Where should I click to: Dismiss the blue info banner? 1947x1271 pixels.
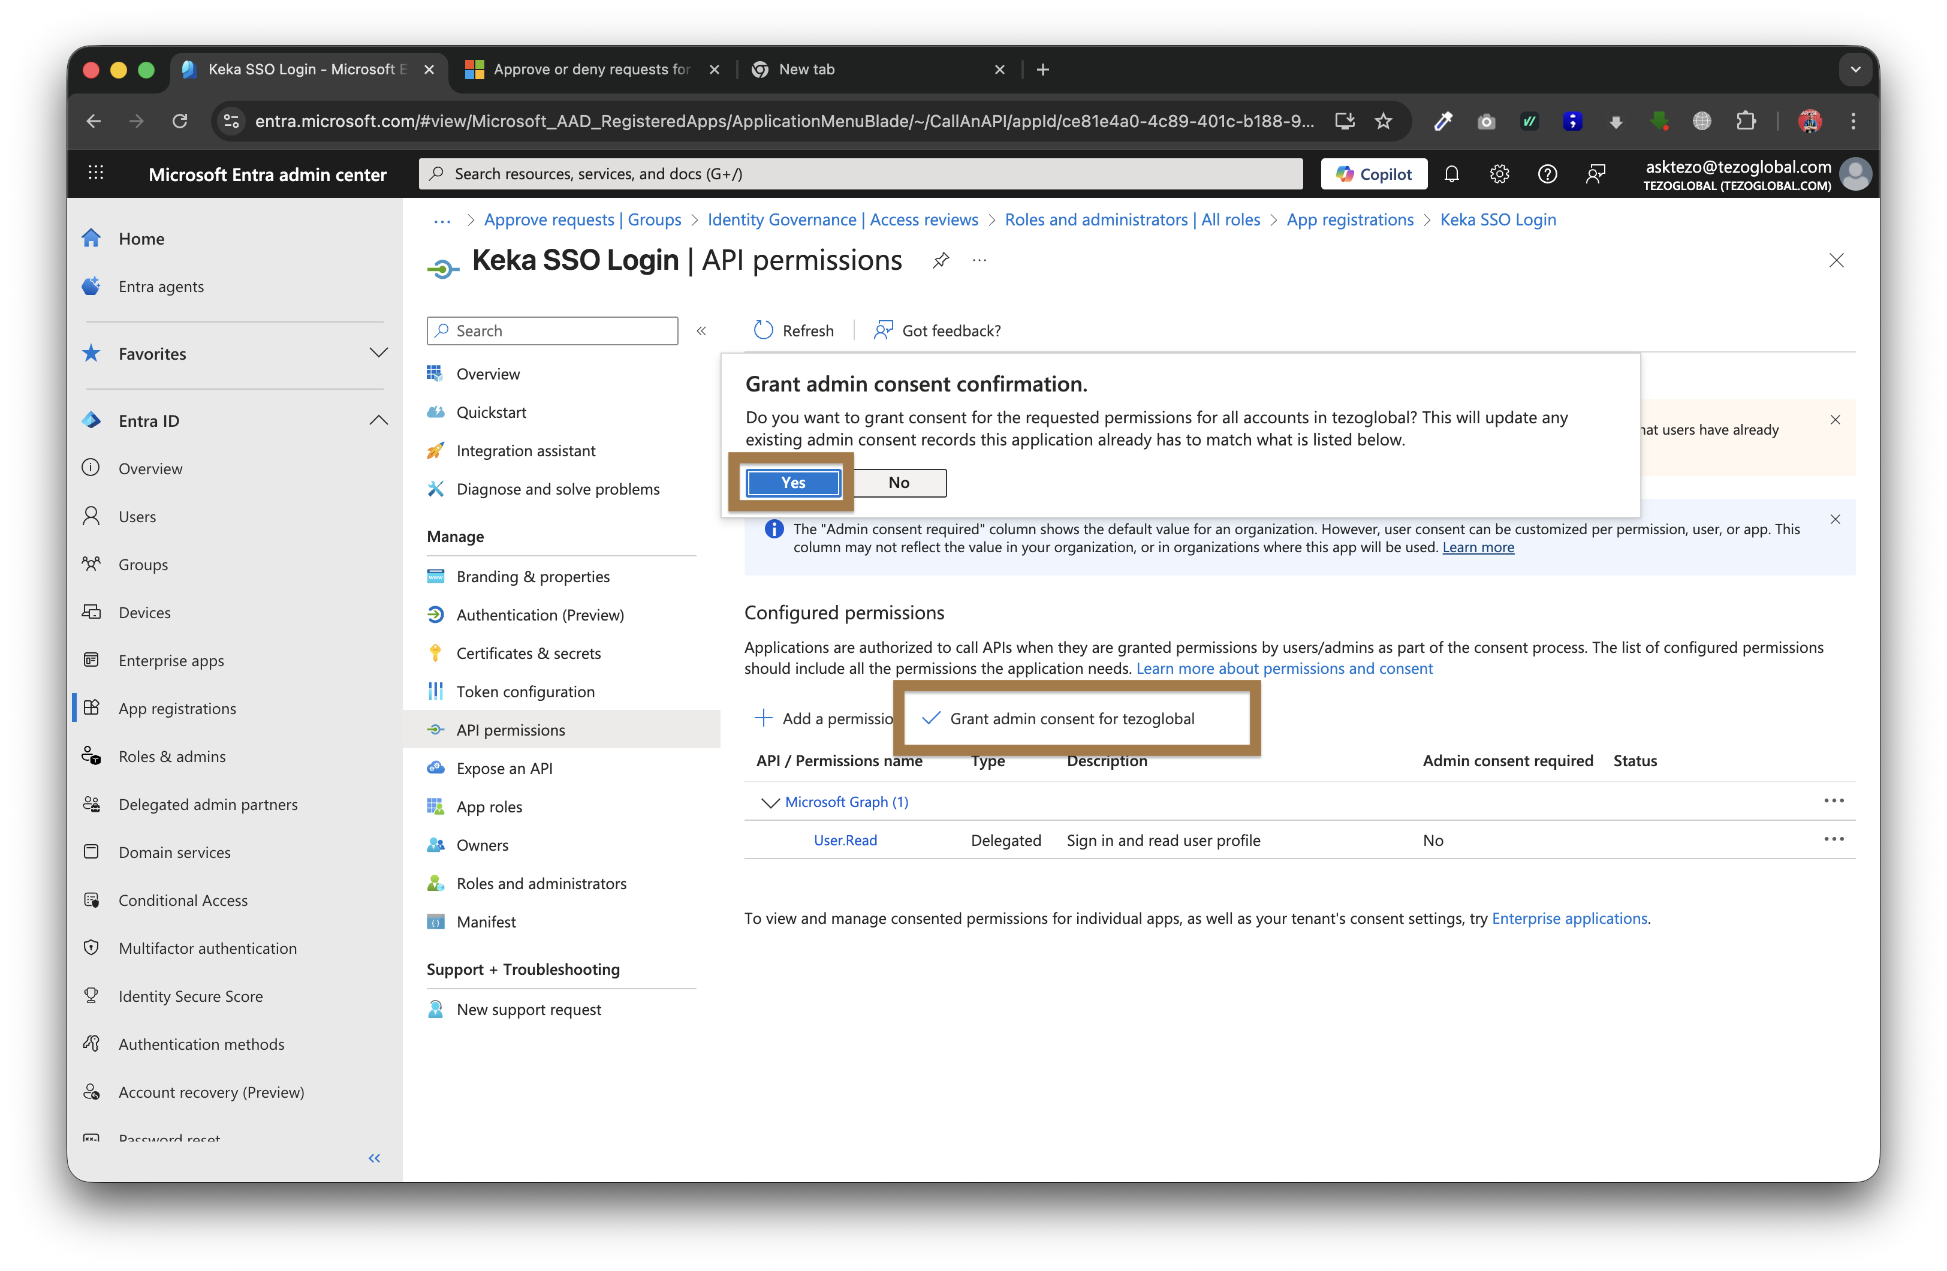pos(1835,519)
